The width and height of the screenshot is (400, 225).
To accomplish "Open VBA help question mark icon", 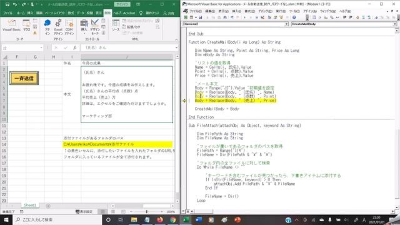I will [294, 17].
